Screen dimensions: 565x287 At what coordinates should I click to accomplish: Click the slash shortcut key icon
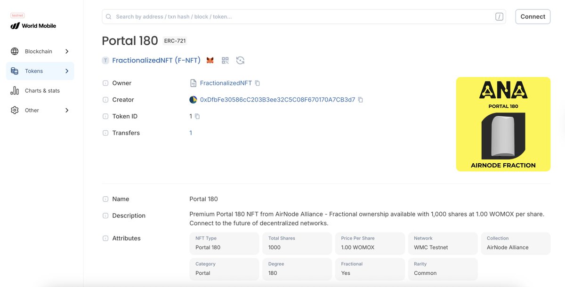click(499, 17)
